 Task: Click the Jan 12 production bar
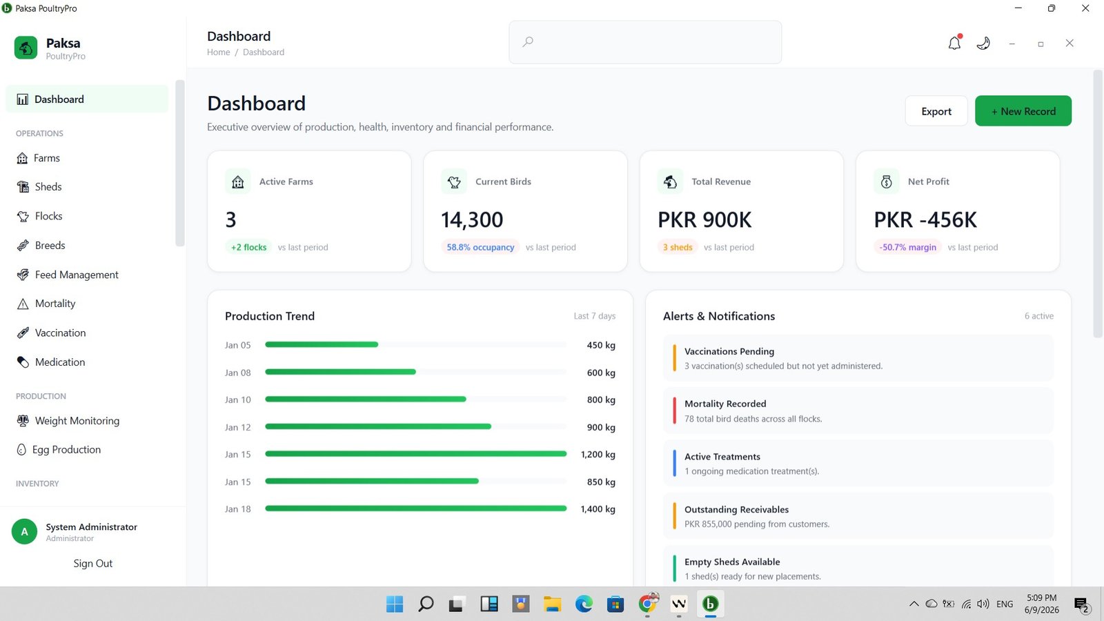(x=378, y=426)
